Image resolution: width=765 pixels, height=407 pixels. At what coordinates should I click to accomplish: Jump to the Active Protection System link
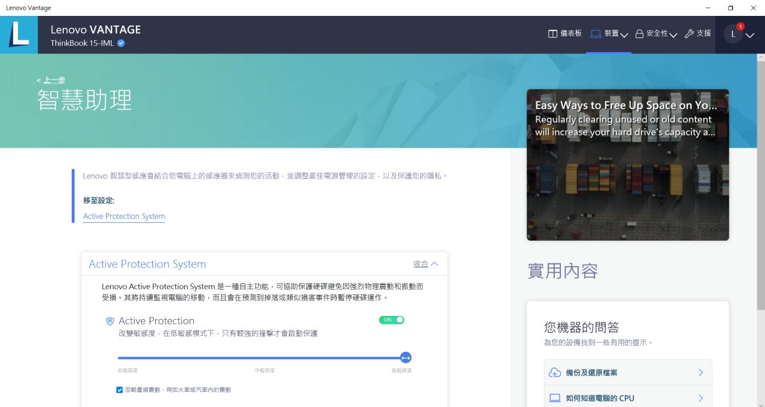[x=124, y=217]
